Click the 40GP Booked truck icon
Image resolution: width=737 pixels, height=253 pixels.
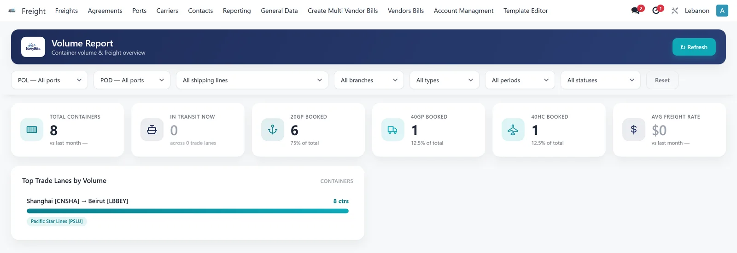(393, 130)
